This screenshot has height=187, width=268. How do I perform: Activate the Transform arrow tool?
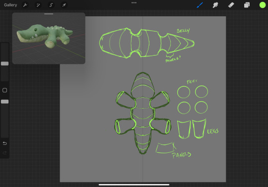coord(64,5)
